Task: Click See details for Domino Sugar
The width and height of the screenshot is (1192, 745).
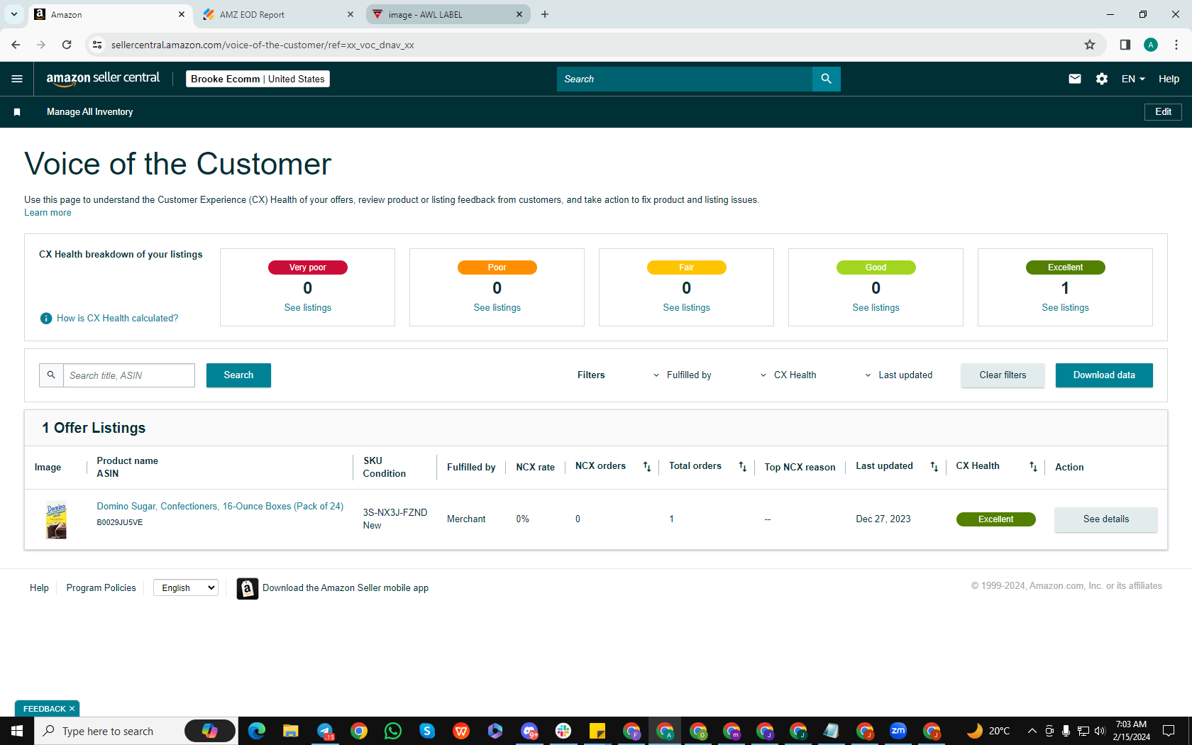Action: tap(1105, 519)
